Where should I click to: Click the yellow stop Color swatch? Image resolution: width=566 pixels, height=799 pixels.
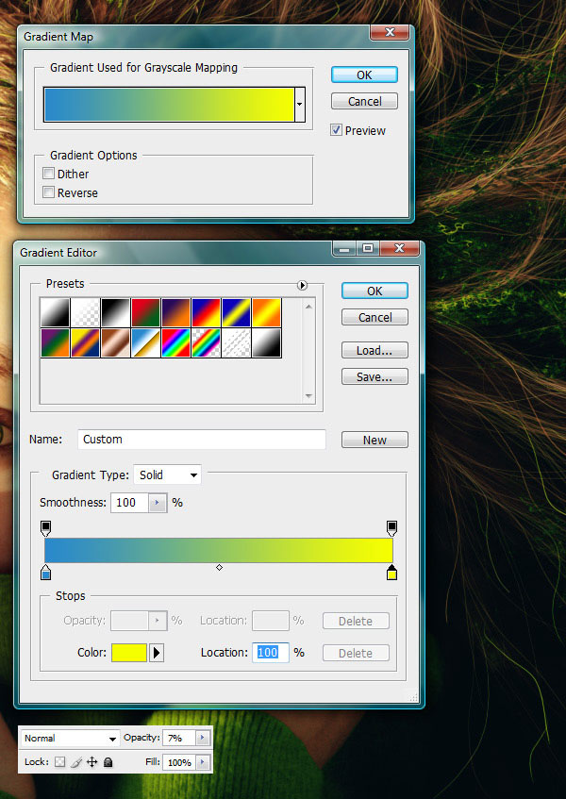(x=129, y=653)
